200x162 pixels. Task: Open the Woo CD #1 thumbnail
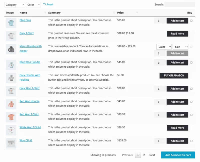[x=11, y=143]
